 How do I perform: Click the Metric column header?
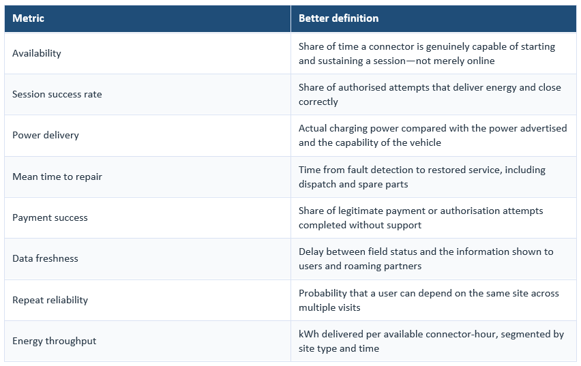(147, 18)
